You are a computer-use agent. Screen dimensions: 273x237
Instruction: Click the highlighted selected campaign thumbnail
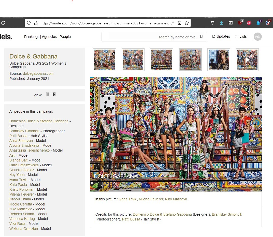[x=190, y=60]
